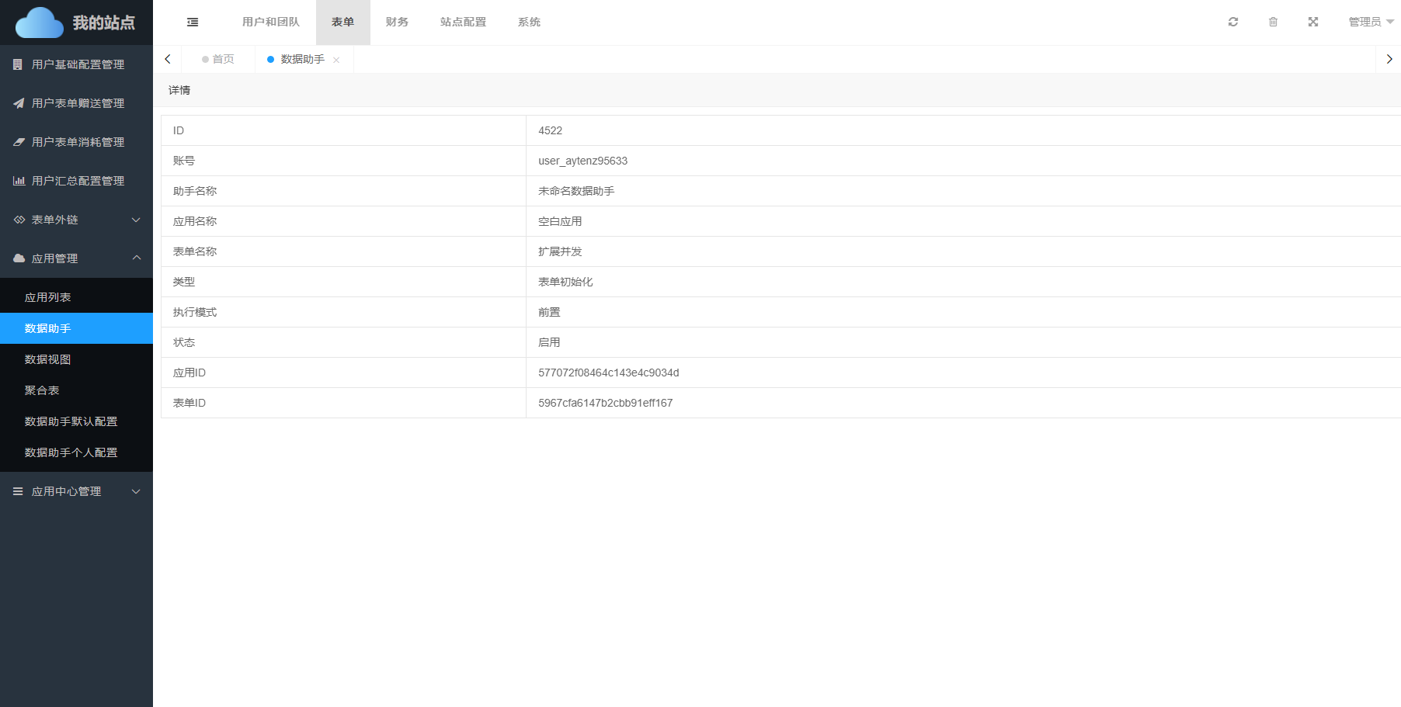This screenshot has height=707, width=1401.
Task: Click the trash icon to clear cache
Action: point(1273,22)
